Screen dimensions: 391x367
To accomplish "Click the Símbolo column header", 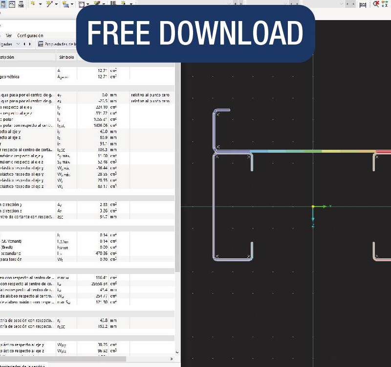I will point(66,57).
